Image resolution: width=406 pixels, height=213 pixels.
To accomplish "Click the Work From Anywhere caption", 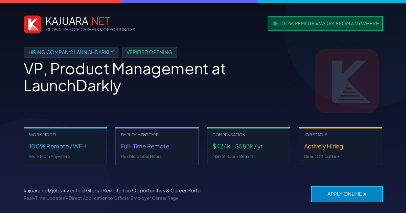I will pos(49,157).
